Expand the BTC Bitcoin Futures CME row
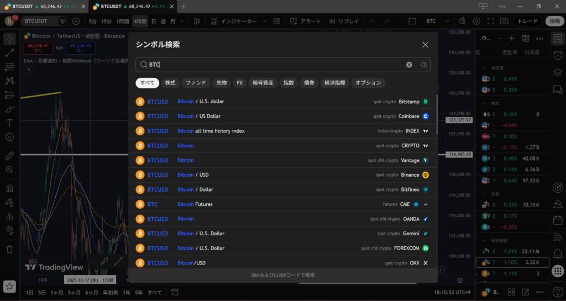Screen dimensions: 566x301 [x=426, y=204]
